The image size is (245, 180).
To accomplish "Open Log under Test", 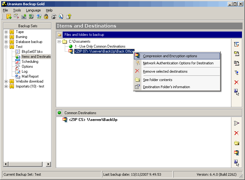I will tap(24, 71).
